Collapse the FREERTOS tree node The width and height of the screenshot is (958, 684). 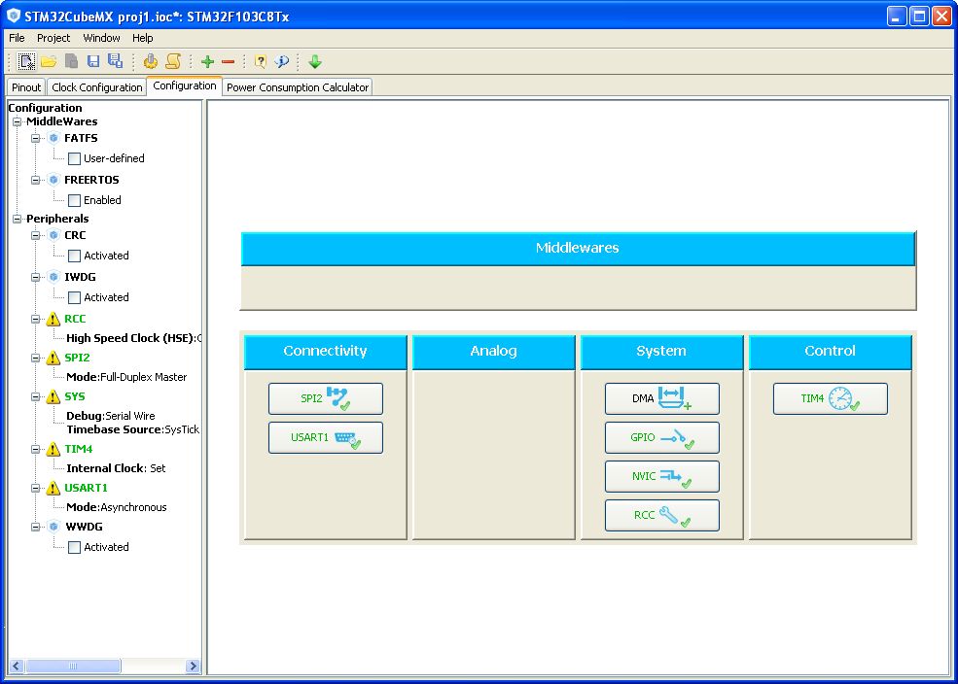tap(35, 180)
